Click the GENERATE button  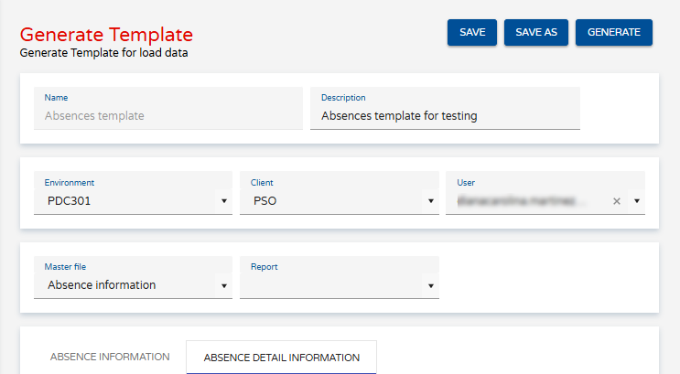pyautogui.click(x=614, y=33)
